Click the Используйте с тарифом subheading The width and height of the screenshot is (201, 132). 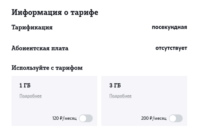point(47,68)
